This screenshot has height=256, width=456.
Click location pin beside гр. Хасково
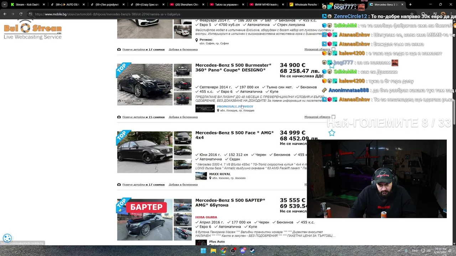(x=210, y=178)
